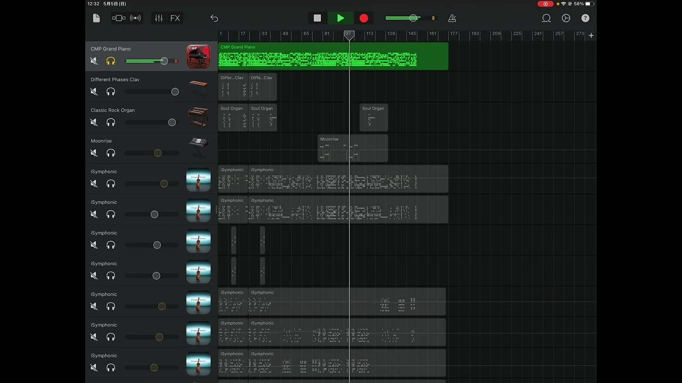Viewport: 682px width, 383px height.
Task: Mute the CMP Grand Piano track
Action: point(94,61)
